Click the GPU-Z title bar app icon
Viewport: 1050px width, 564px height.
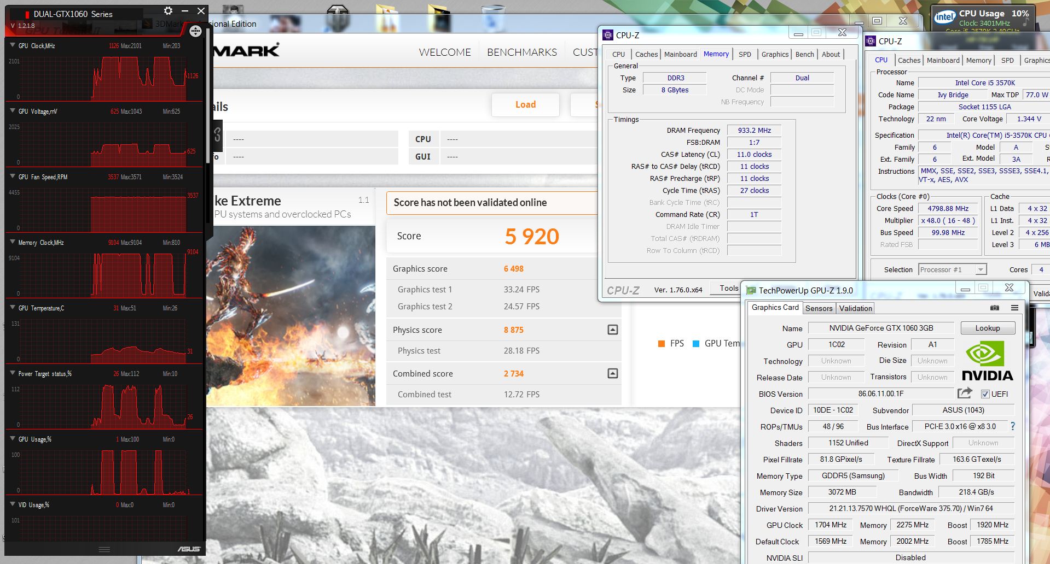click(752, 290)
